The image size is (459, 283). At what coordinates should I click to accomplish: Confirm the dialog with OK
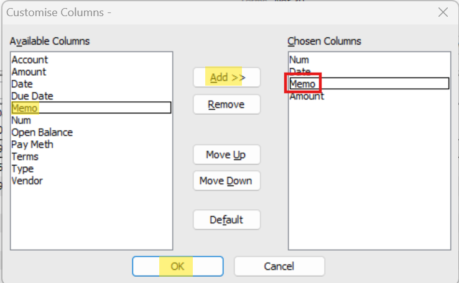point(178,266)
